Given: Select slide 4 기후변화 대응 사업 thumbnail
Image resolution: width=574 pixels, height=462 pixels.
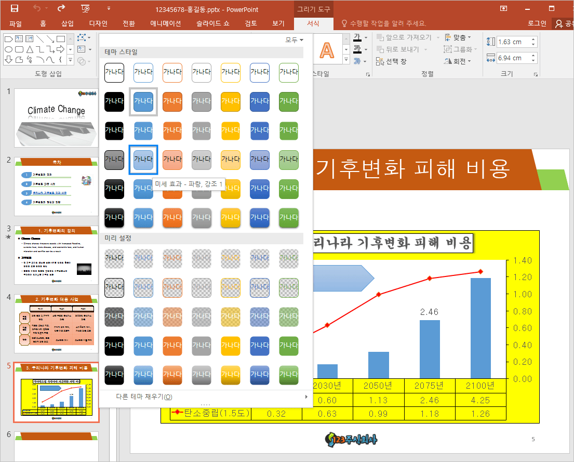Looking at the screenshot, I should click(x=56, y=324).
